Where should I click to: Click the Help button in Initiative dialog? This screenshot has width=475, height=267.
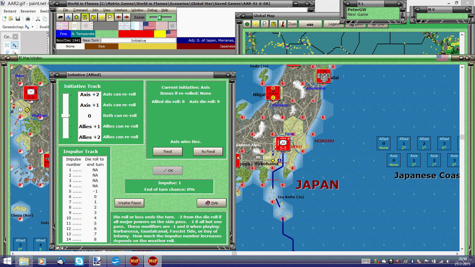pyautogui.click(x=212, y=203)
